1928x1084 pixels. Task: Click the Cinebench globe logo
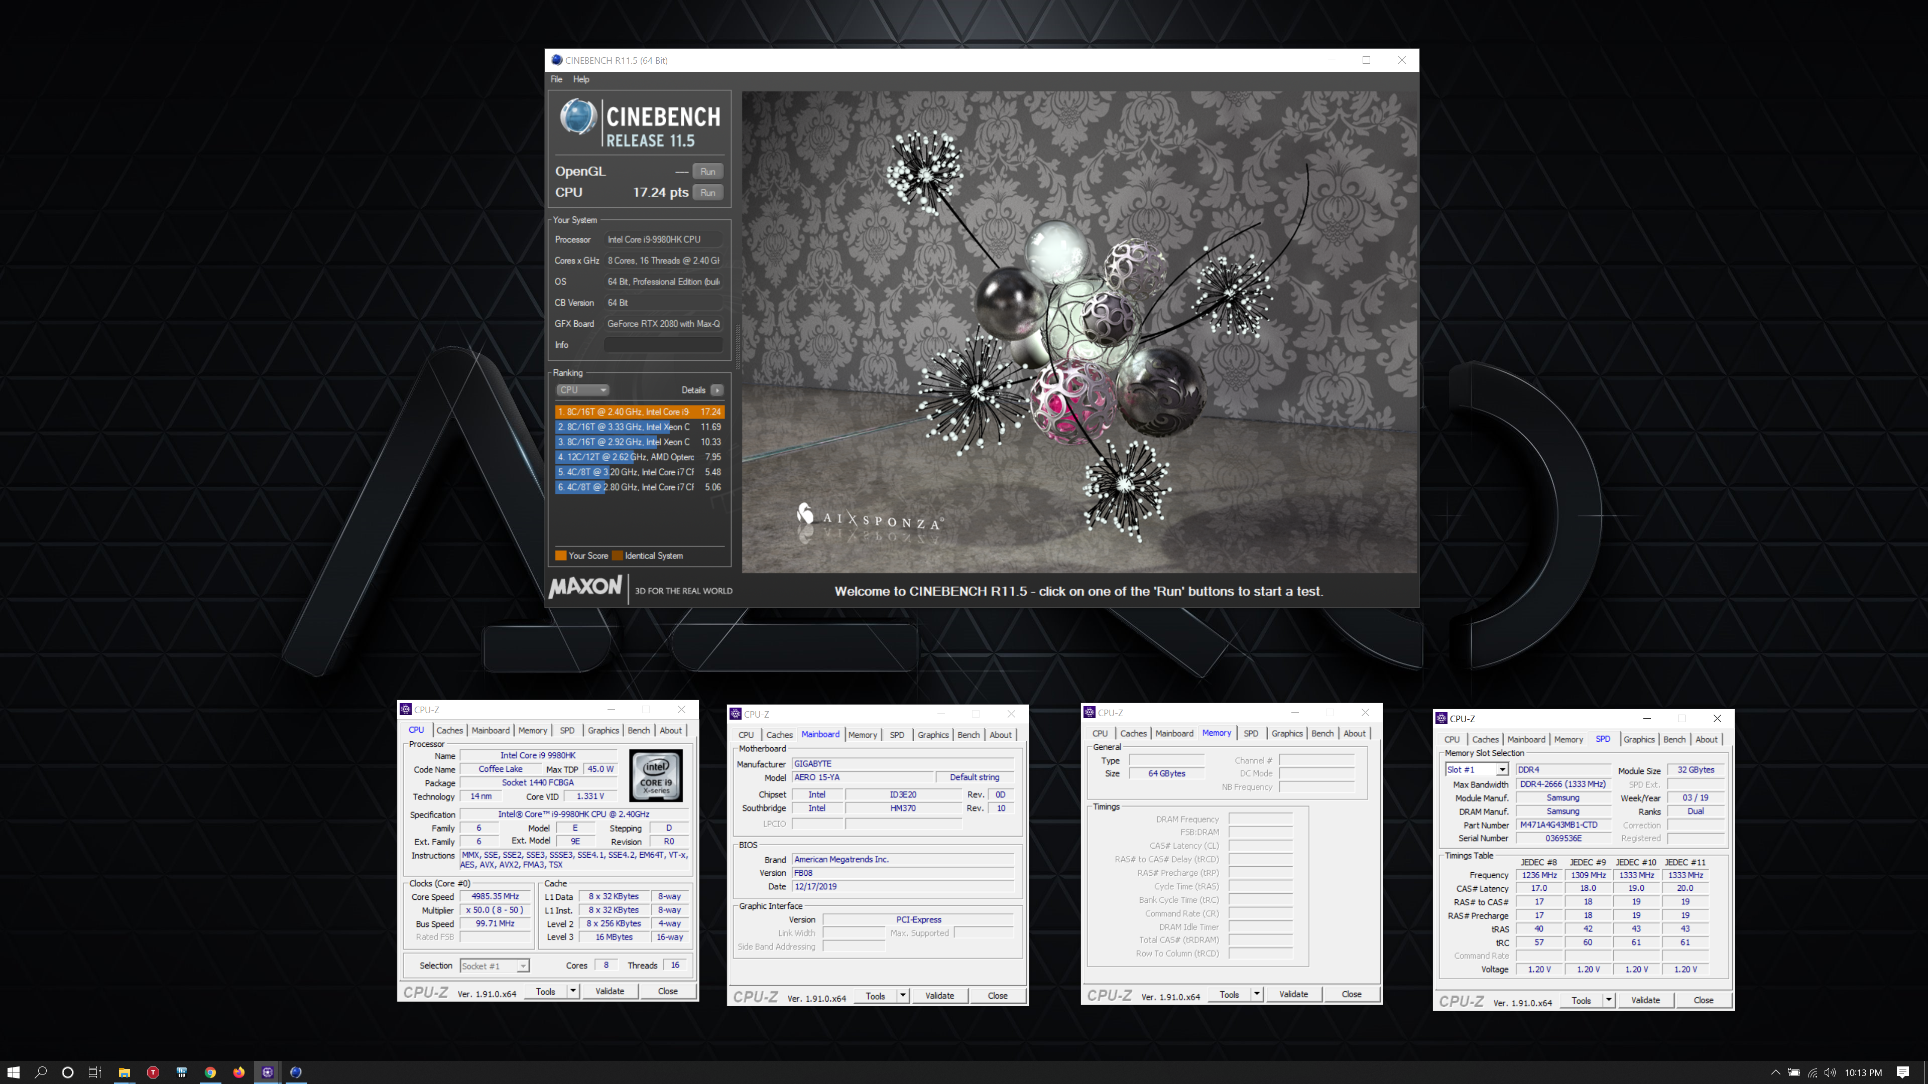point(578,117)
